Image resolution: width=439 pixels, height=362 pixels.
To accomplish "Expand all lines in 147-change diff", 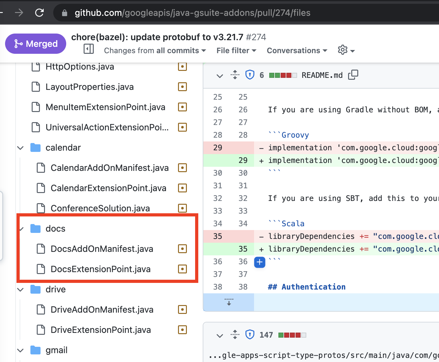I will (235, 334).
